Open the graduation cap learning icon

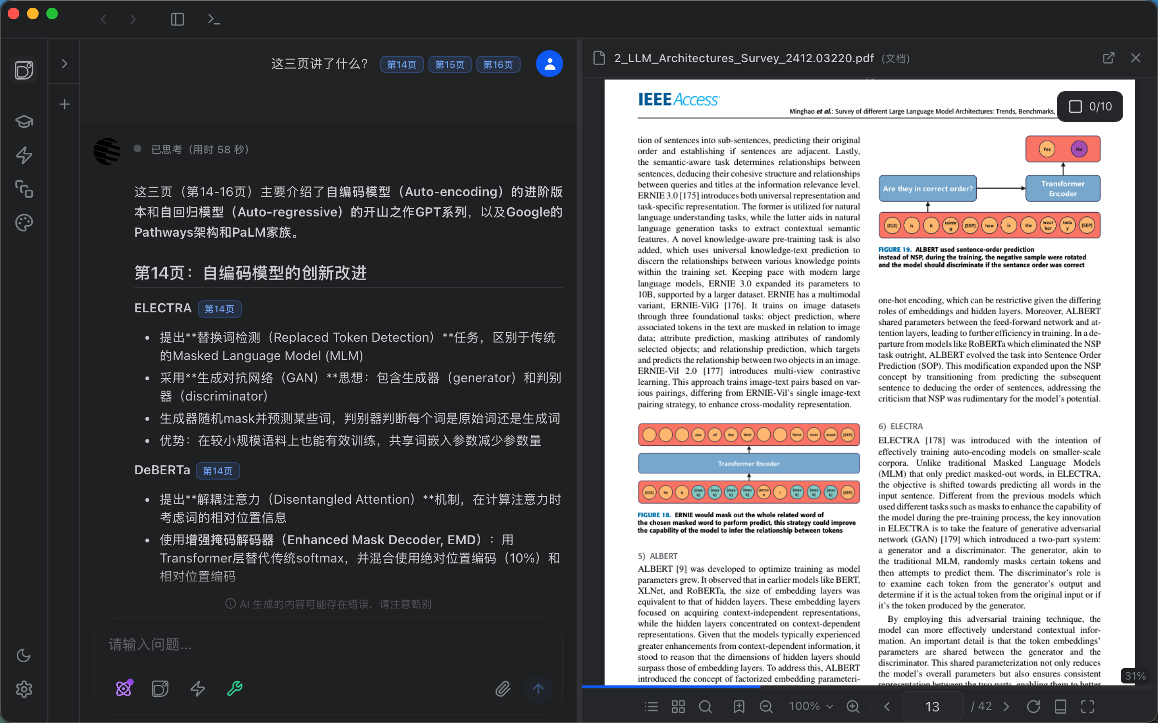[x=24, y=121]
